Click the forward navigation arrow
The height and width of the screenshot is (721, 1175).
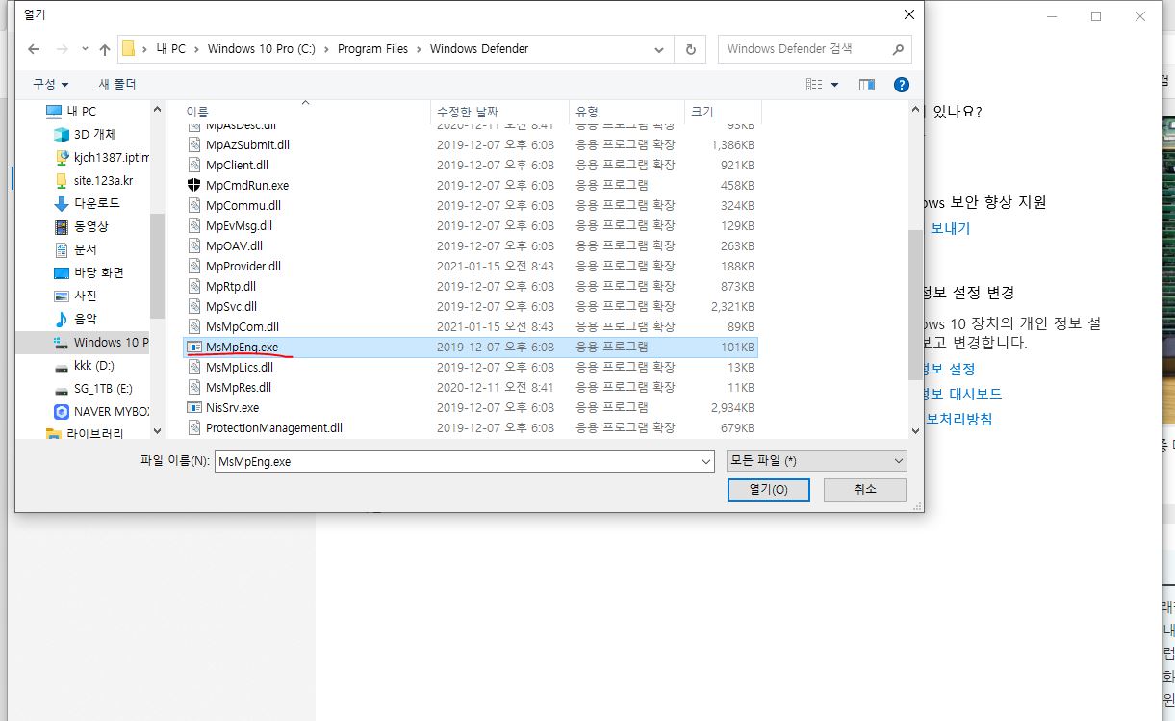point(63,49)
